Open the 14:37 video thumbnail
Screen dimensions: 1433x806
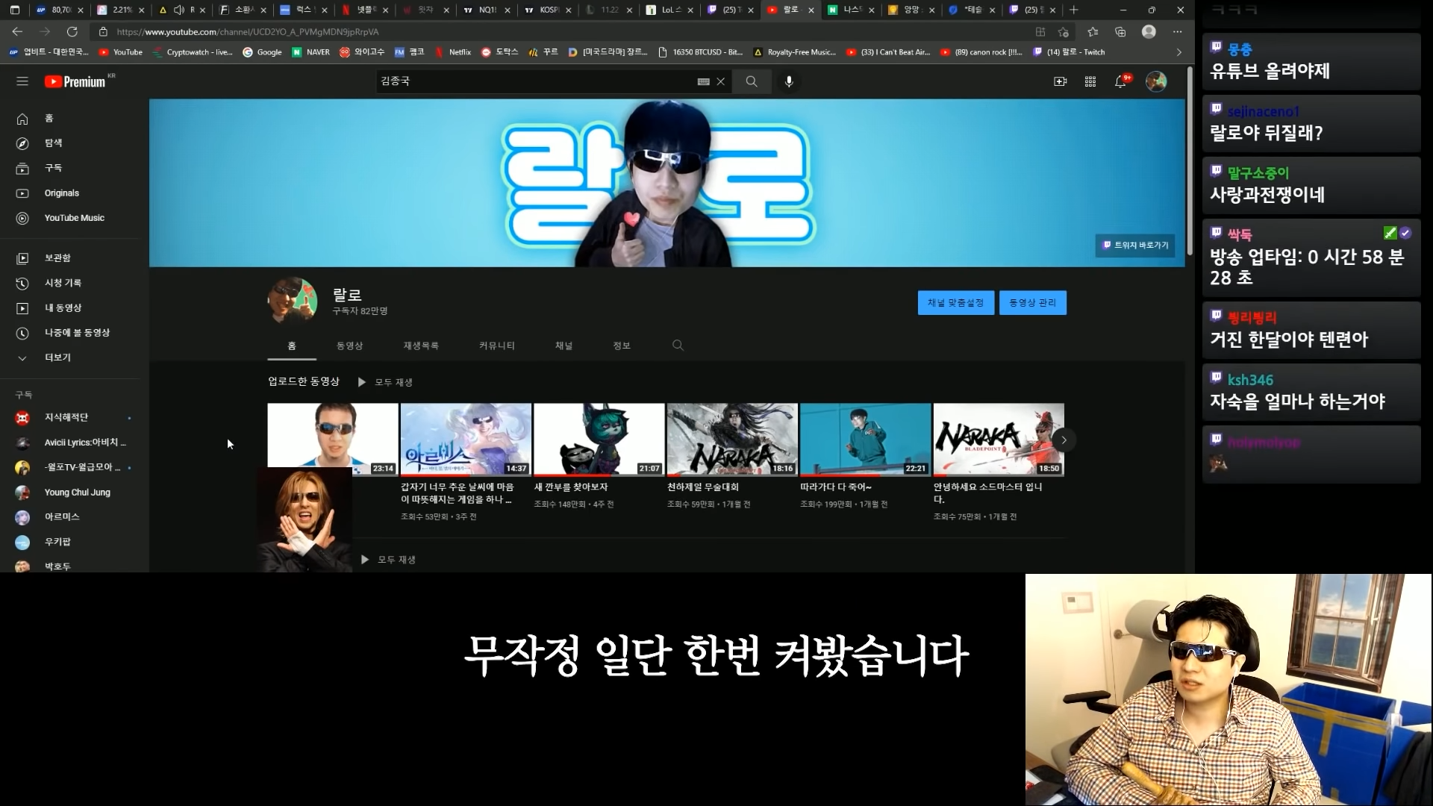point(466,440)
